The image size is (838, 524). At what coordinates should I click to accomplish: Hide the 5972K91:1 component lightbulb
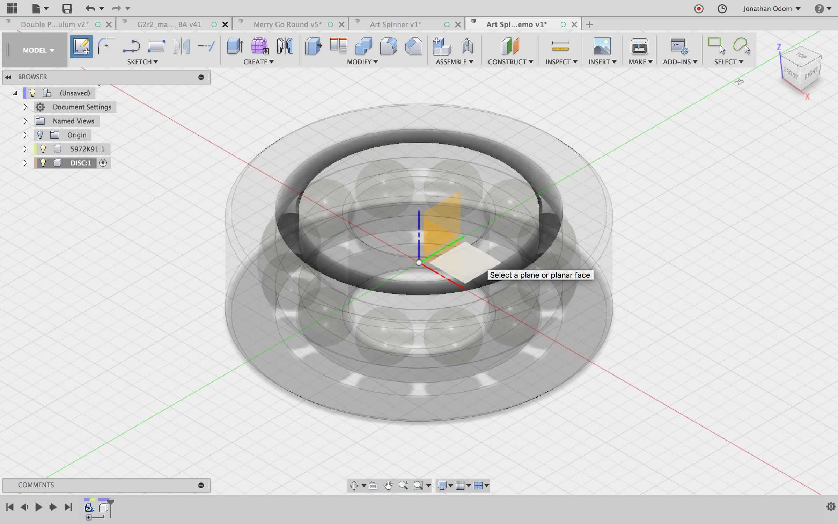[x=43, y=149]
